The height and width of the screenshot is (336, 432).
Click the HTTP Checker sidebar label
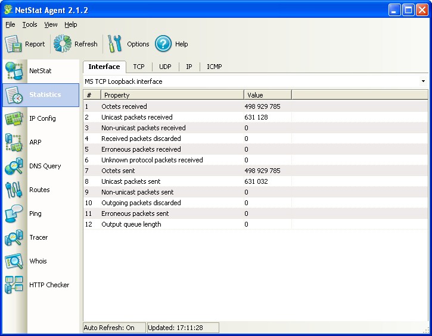[49, 285]
